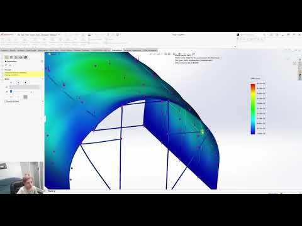302x226 pixels.
Task: Click the green OK checkmark in Animation panel
Action: click(x=6, y=65)
